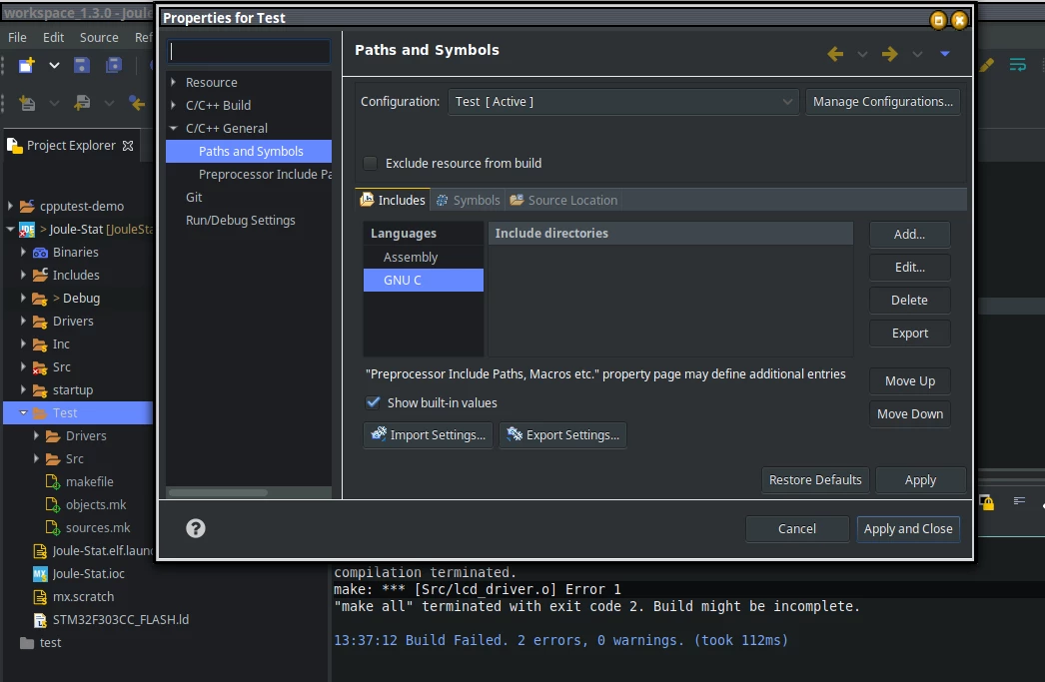1045x682 pixels.
Task: Click the pencil icon behind the dialog
Action: [987, 65]
